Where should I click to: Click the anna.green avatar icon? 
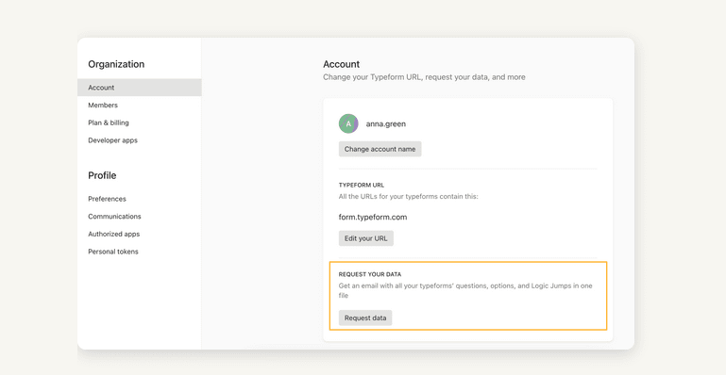tap(348, 123)
